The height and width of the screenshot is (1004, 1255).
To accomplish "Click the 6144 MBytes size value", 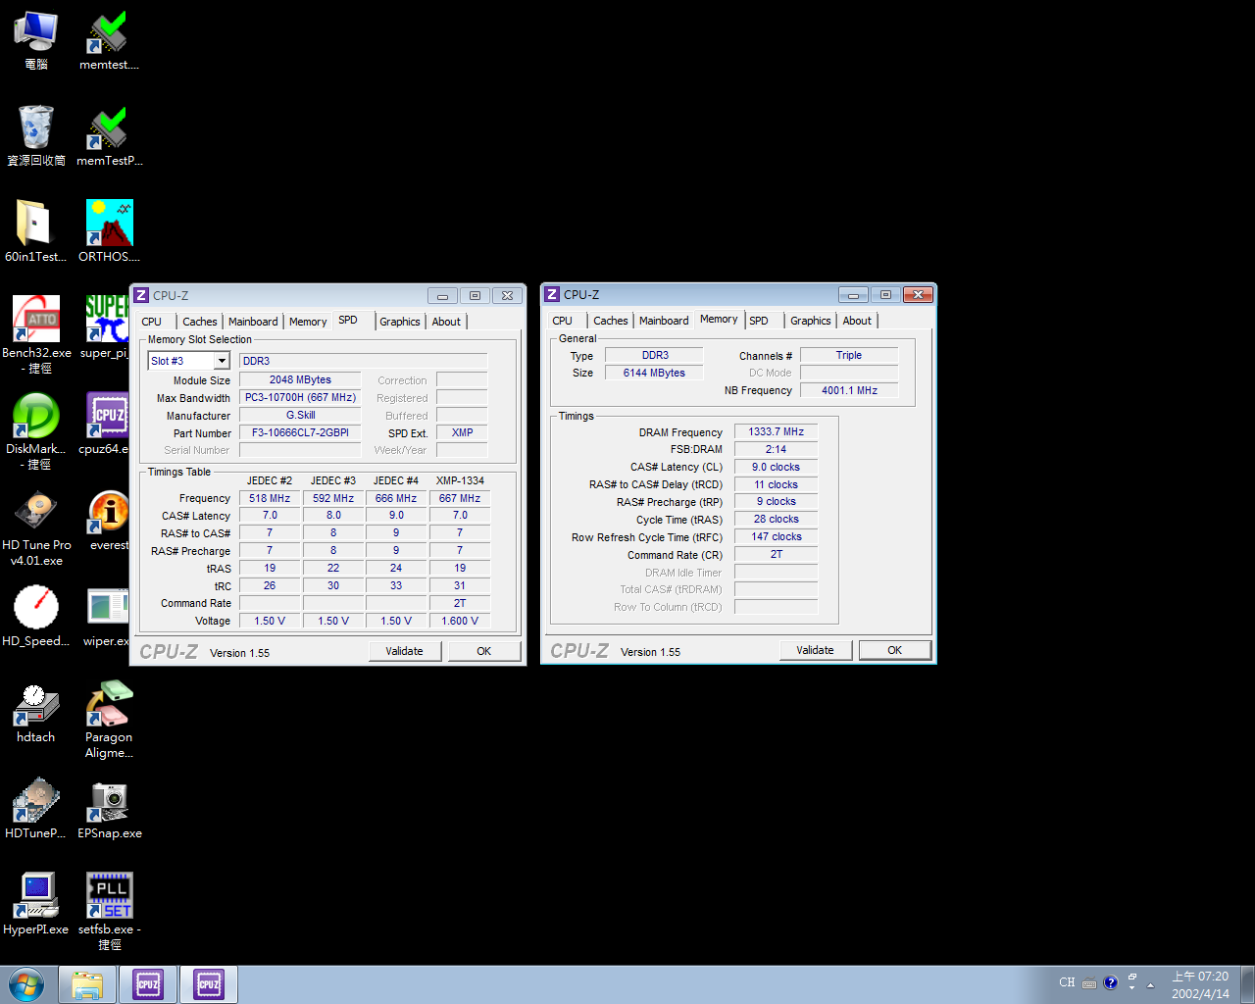I will (654, 373).
